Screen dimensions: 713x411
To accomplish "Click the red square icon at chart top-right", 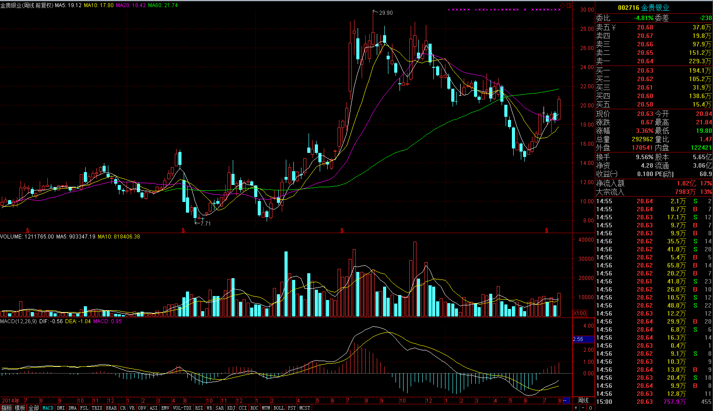I will click(569, 5).
